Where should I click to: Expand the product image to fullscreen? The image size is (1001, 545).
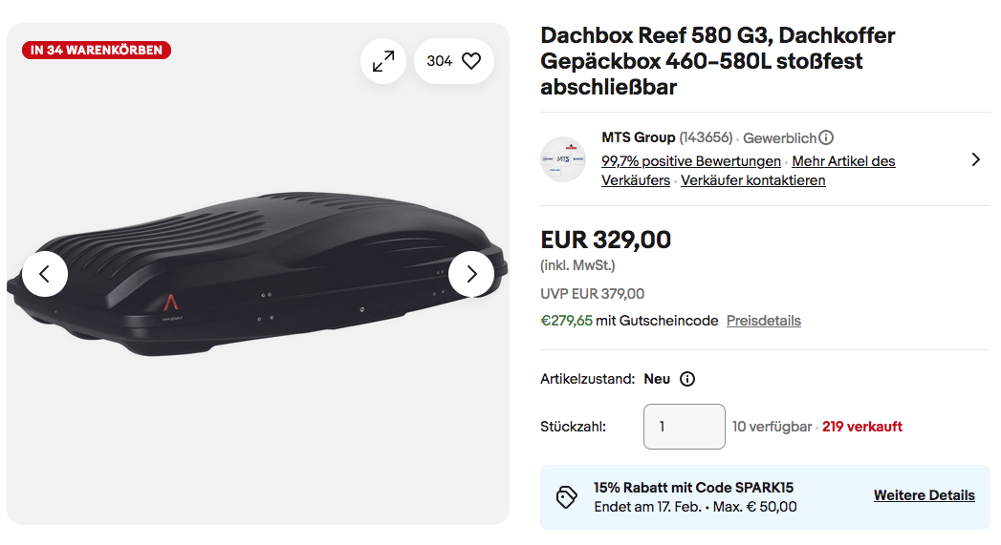pyautogui.click(x=383, y=61)
